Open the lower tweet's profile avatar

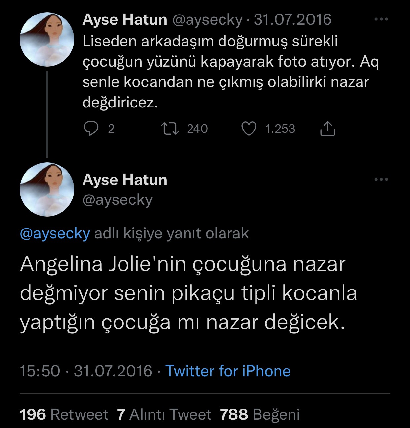[x=47, y=189]
